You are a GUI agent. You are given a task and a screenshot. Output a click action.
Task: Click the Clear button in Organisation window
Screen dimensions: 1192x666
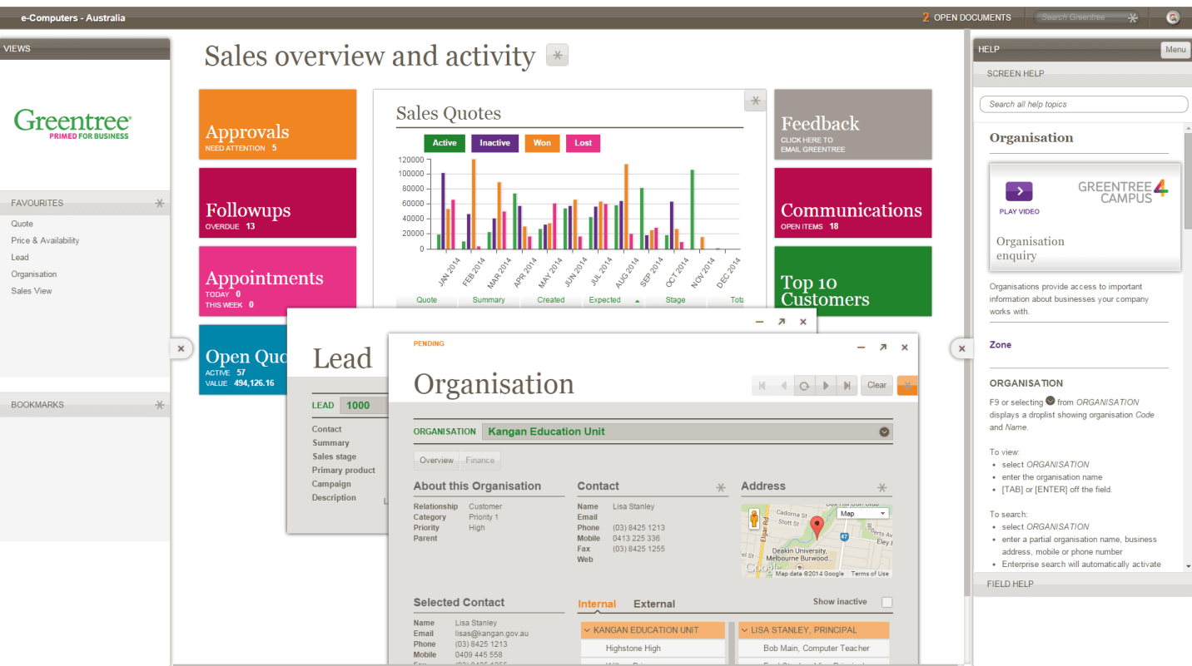pos(877,386)
